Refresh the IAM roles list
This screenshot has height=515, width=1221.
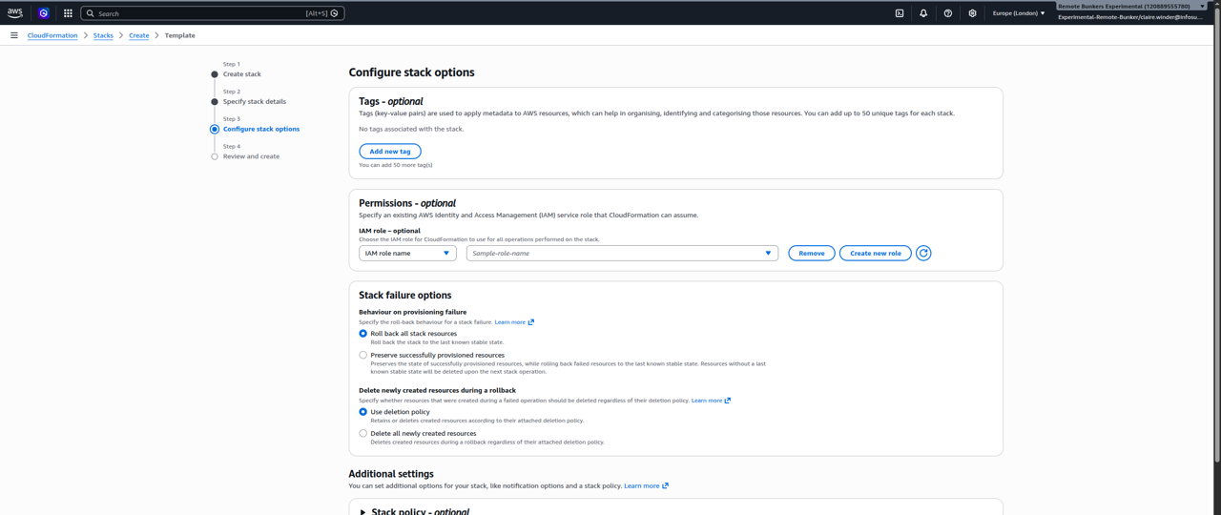pos(923,253)
